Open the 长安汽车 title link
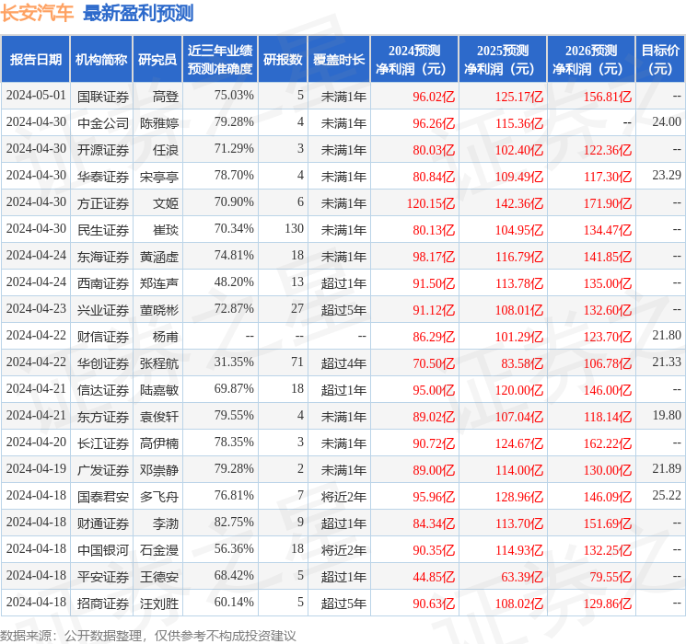686x644 pixels. [x=37, y=13]
